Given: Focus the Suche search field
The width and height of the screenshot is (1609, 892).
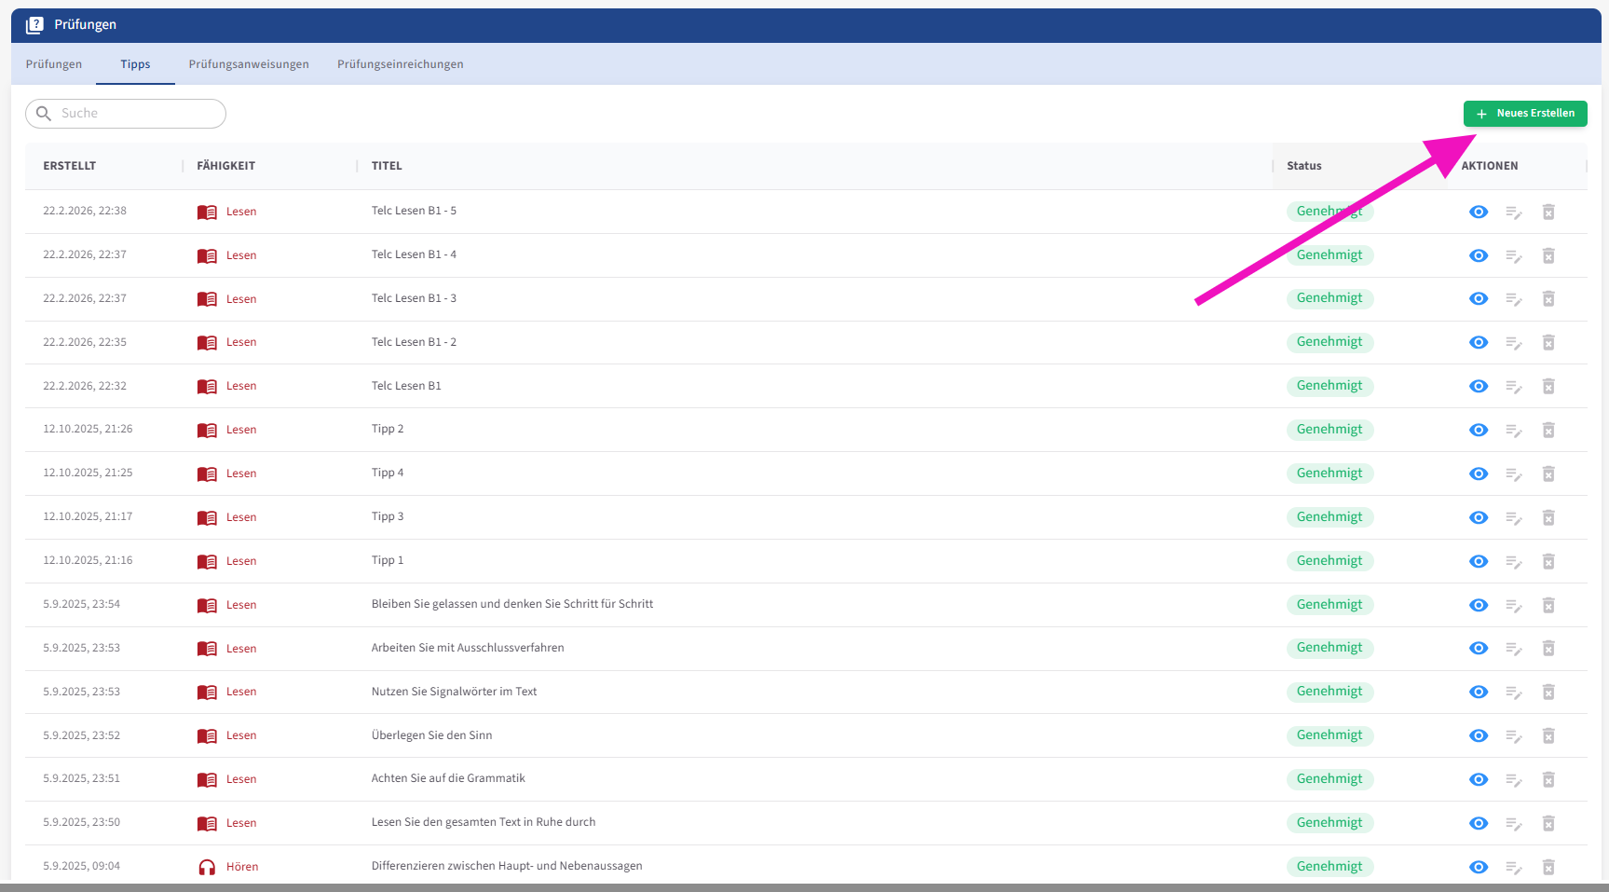Looking at the screenshot, I should pos(138,114).
